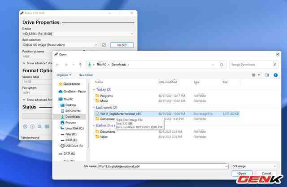Click Downloads in address breadcrumb
287x187 pixels.
[x=118, y=65]
